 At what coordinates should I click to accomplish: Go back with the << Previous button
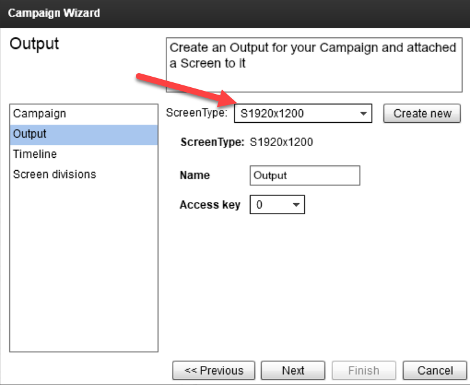(214, 370)
